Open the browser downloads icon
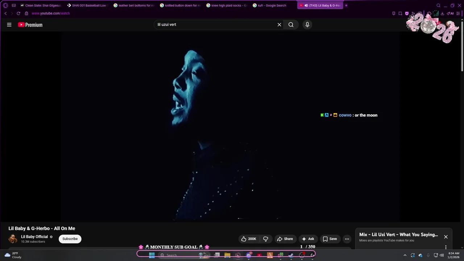Screen dimensions: 464x261 pos(442,13)
